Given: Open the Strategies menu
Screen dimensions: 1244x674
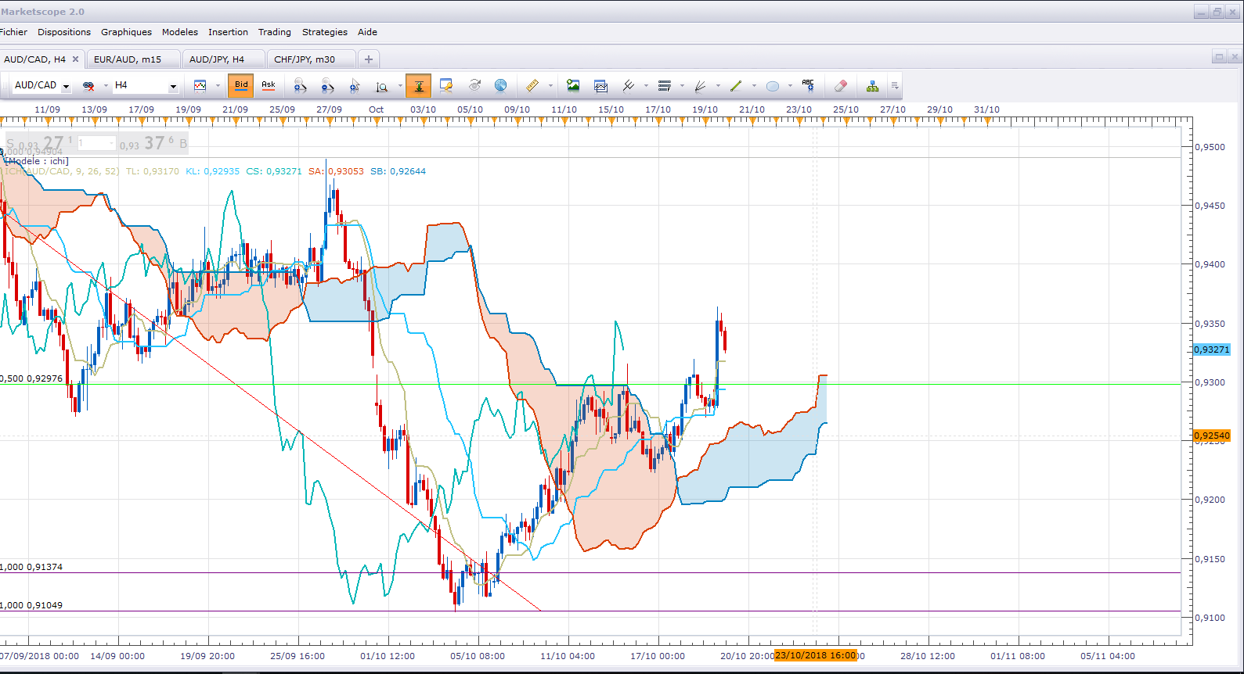Looking at the screenshot, I should (x=325, y=32).
